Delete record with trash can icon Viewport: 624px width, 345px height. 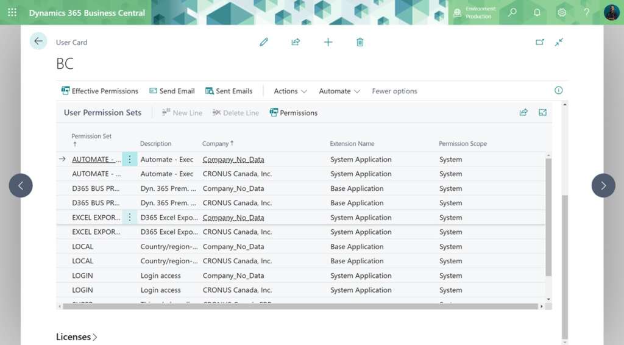tap(360, 42)
